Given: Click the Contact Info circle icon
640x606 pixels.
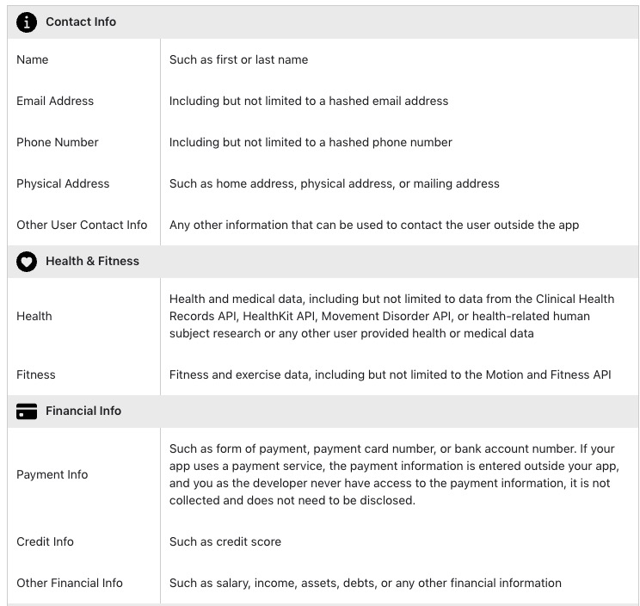Looking at the screenshot, I should coord(27,22).
